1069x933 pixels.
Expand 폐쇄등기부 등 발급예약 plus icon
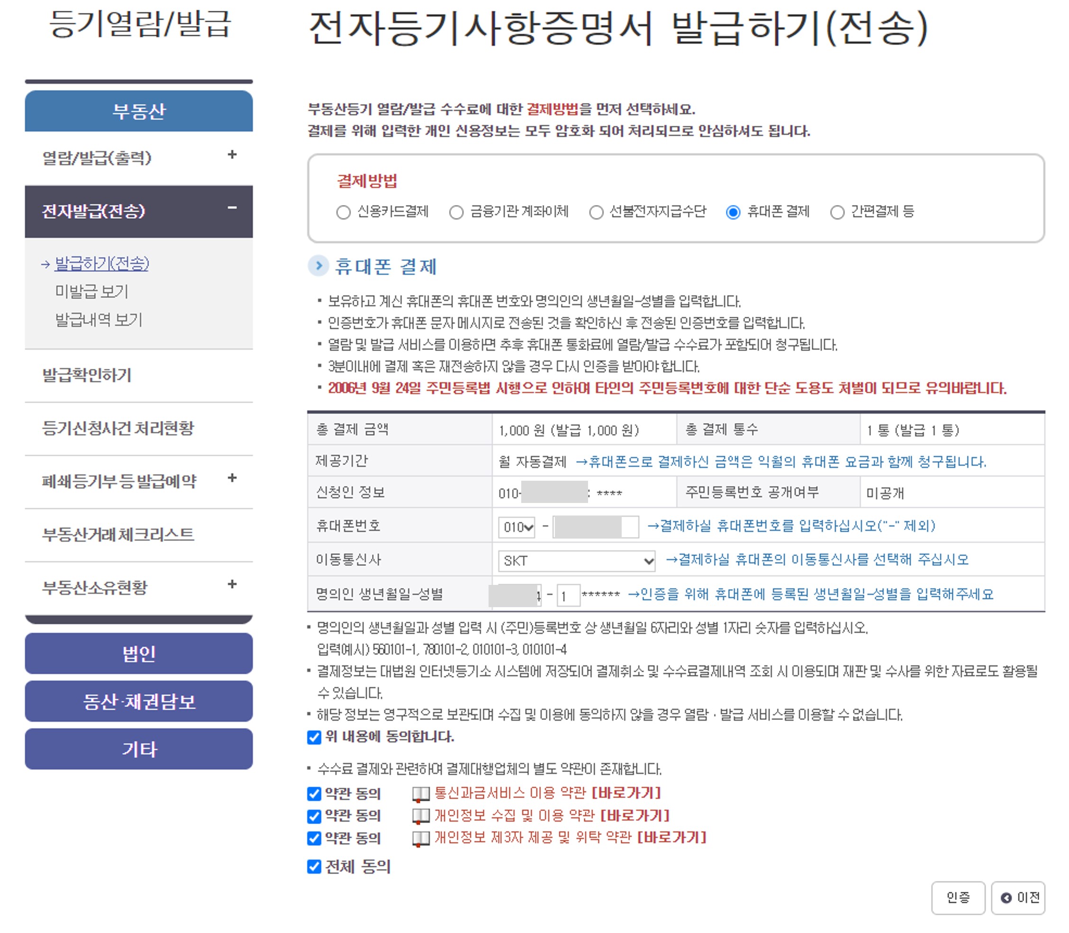coord(232,478)
